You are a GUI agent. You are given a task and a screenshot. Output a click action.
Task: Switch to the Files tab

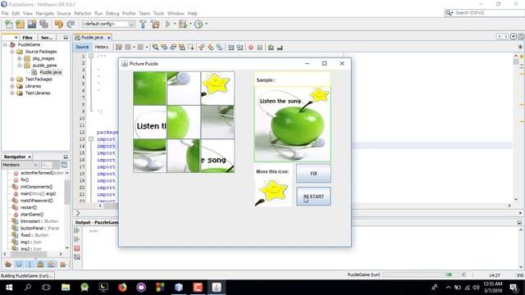27,38
